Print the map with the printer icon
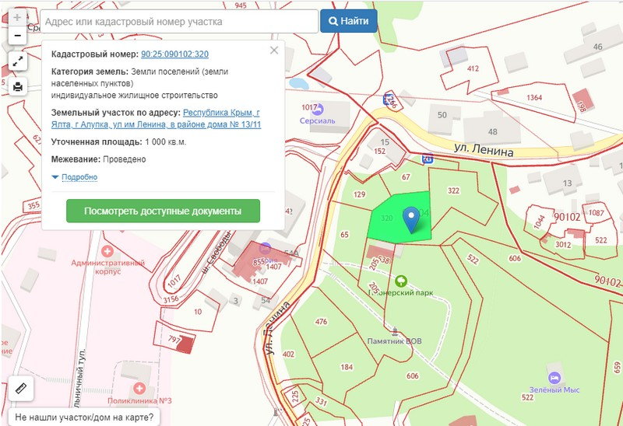Viewport: 623px width, 426px height. (x=17, y=86)
